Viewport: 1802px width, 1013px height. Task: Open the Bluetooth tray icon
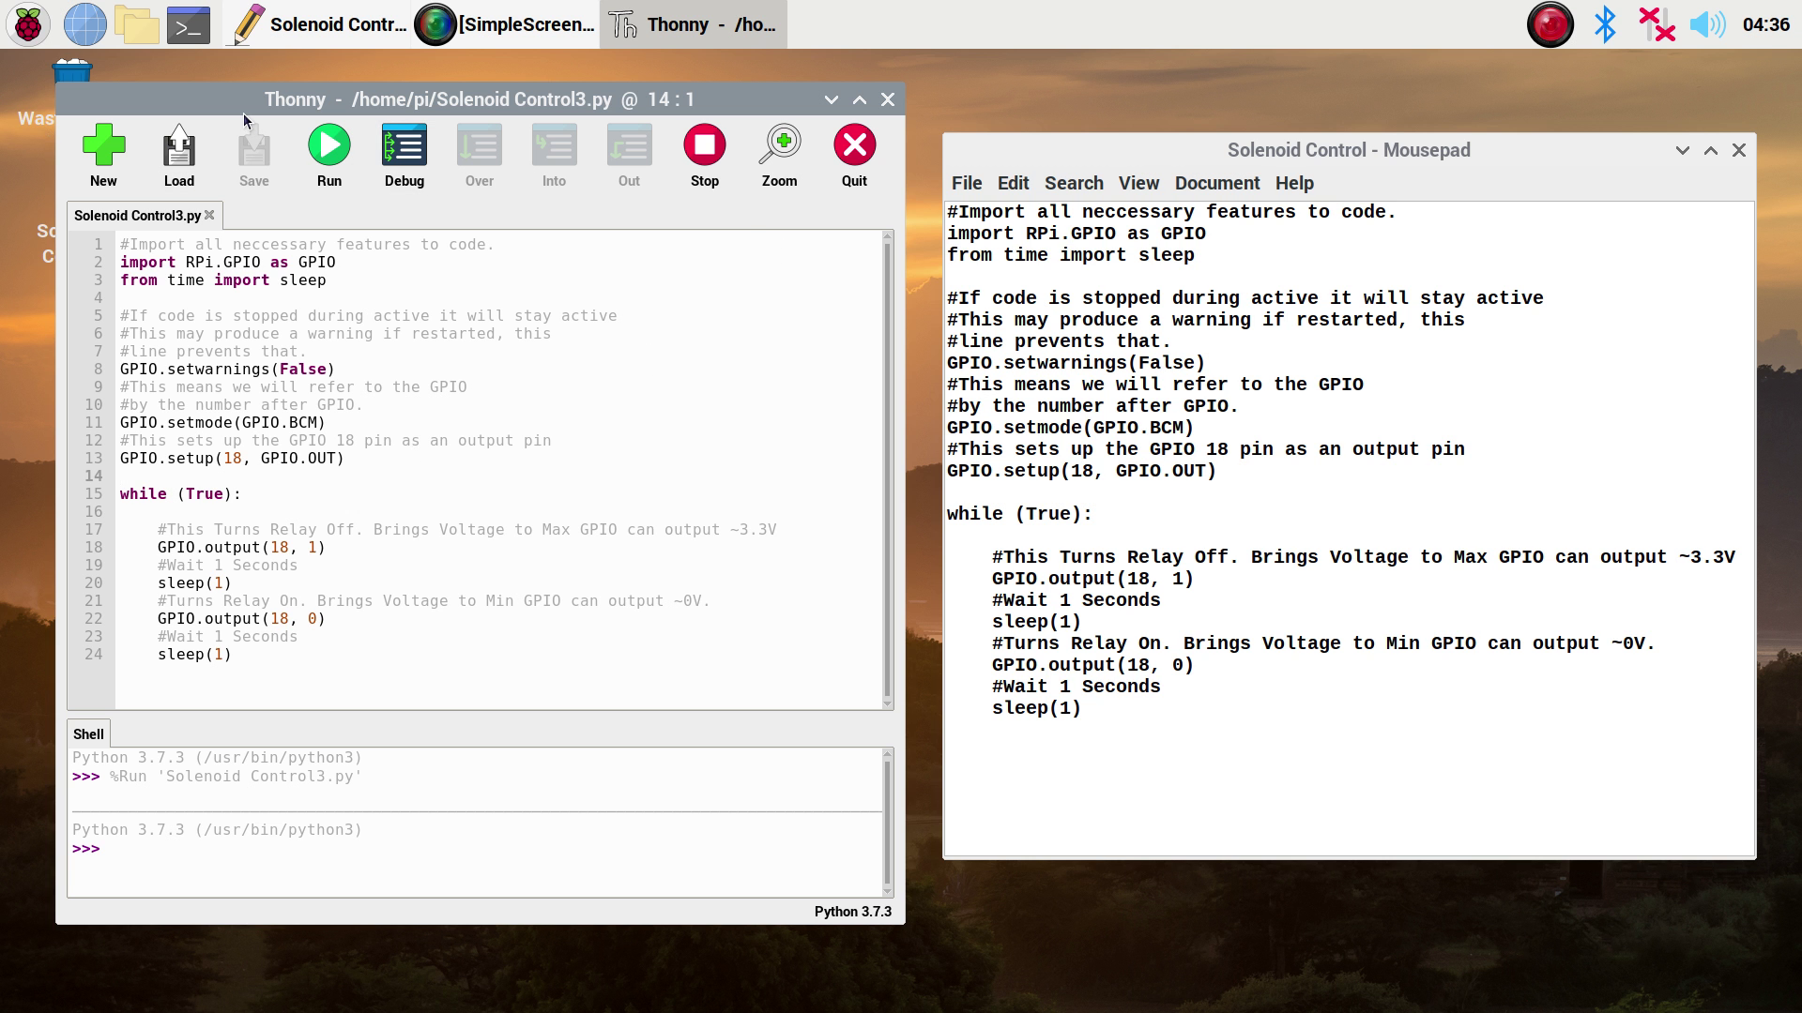(x=1605, y=24)
